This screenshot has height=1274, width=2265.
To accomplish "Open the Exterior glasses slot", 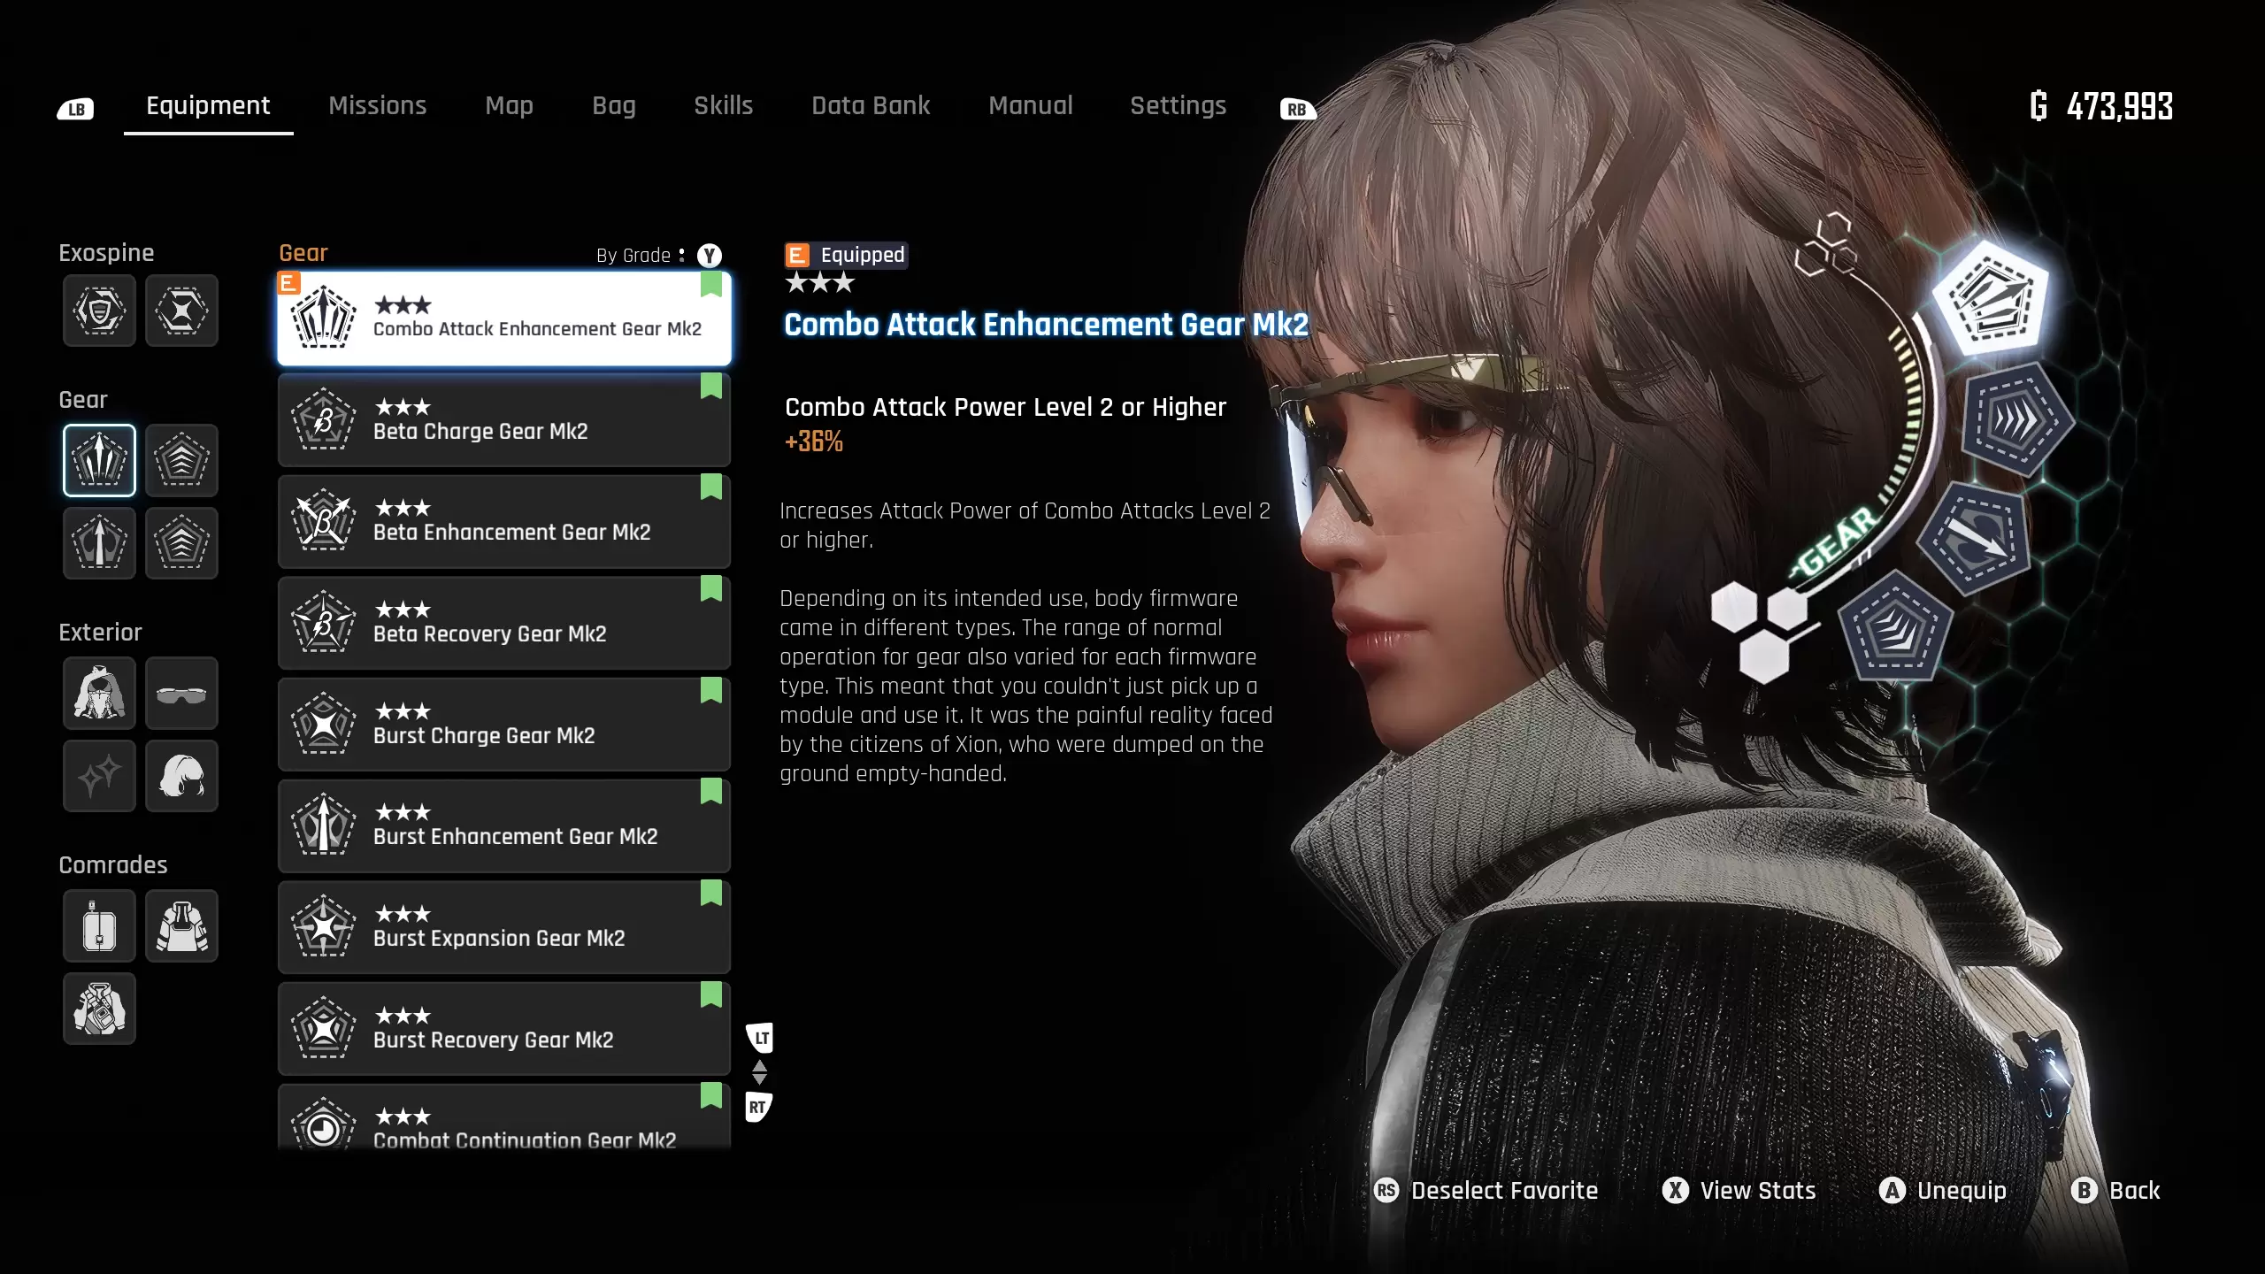I will pyautogui.click(x=181, y=693).
